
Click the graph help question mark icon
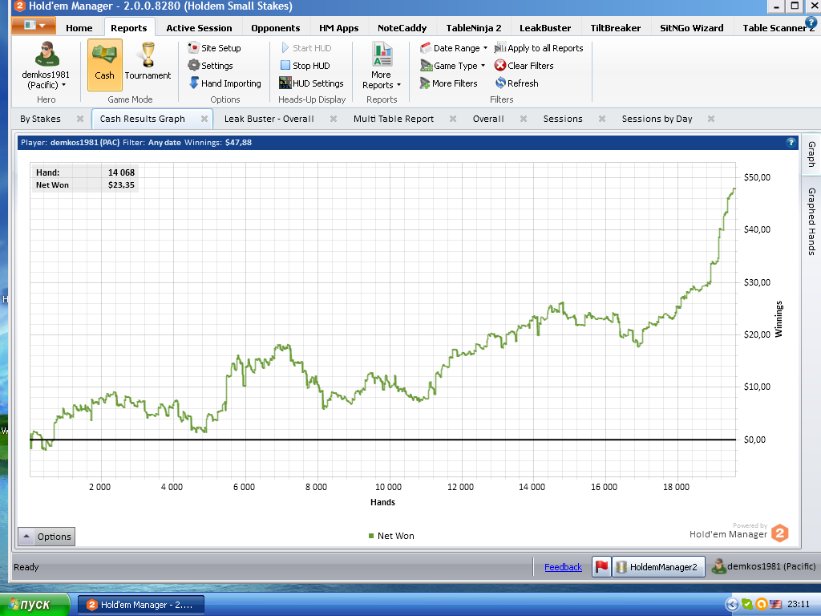tap(791, 142)
